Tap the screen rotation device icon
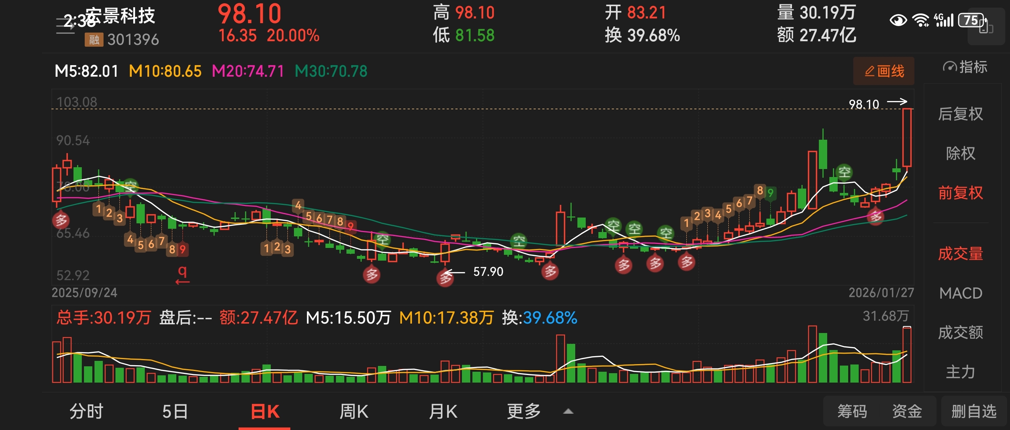This screenshot has width=1010, height=430. click(x=986, y=28)
